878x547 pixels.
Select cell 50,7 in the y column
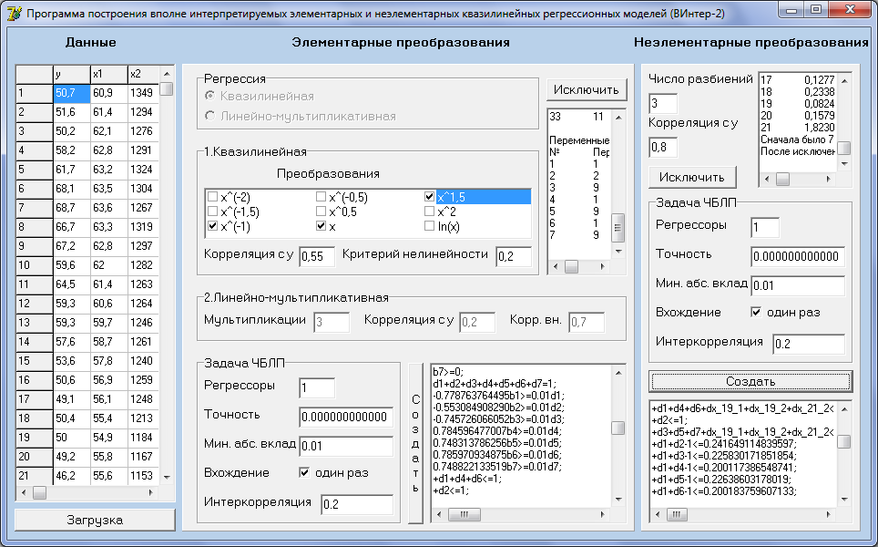(70, 92)
